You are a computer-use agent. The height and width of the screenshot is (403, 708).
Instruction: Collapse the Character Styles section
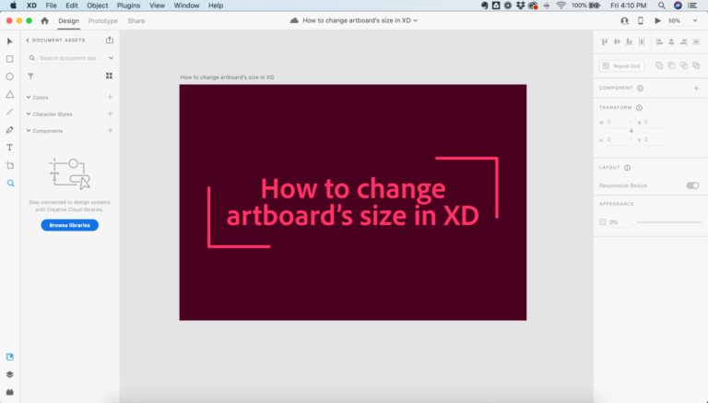(29, 113)
